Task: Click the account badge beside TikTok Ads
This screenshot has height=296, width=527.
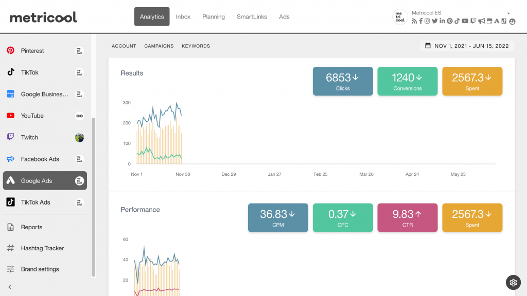Action: point(79,202)
